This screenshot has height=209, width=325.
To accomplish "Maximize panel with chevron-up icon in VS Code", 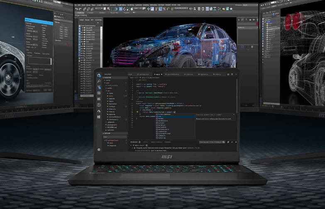I will point(232,142).
